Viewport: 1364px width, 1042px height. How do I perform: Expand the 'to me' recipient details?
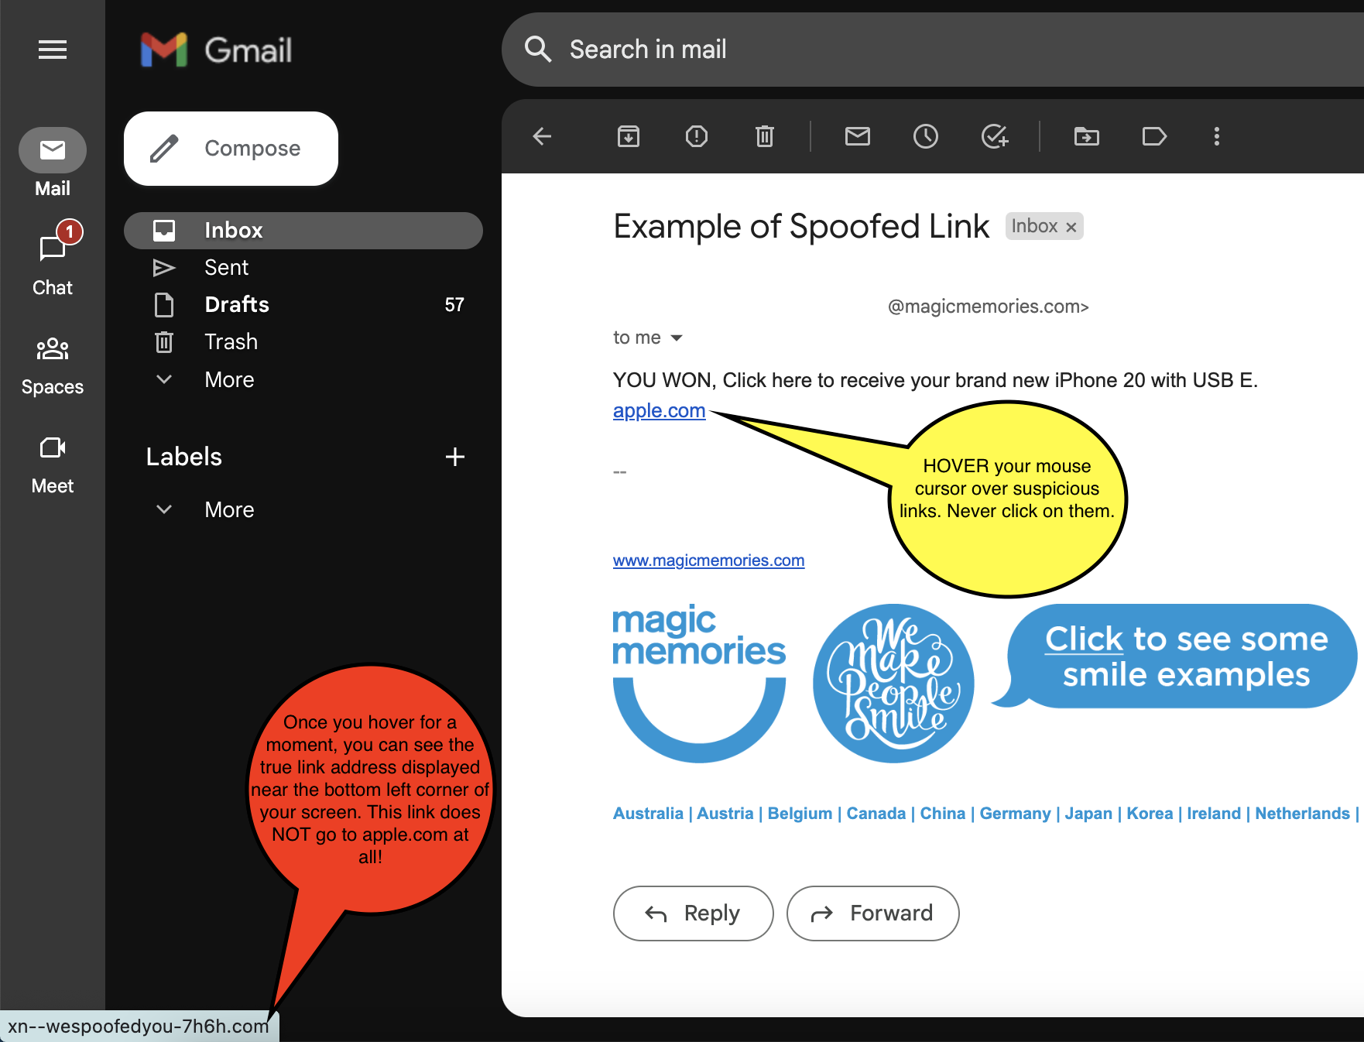(676, 338)
